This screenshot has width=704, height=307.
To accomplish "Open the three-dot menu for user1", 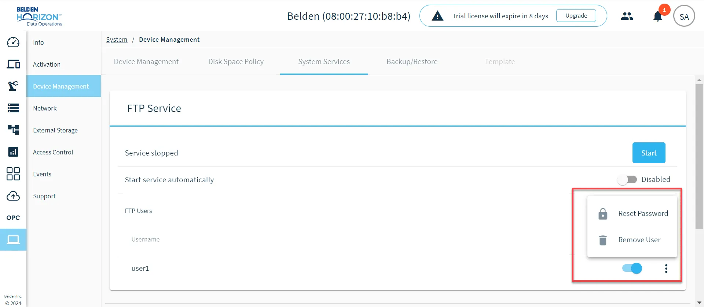I will [x=666, y=269].
